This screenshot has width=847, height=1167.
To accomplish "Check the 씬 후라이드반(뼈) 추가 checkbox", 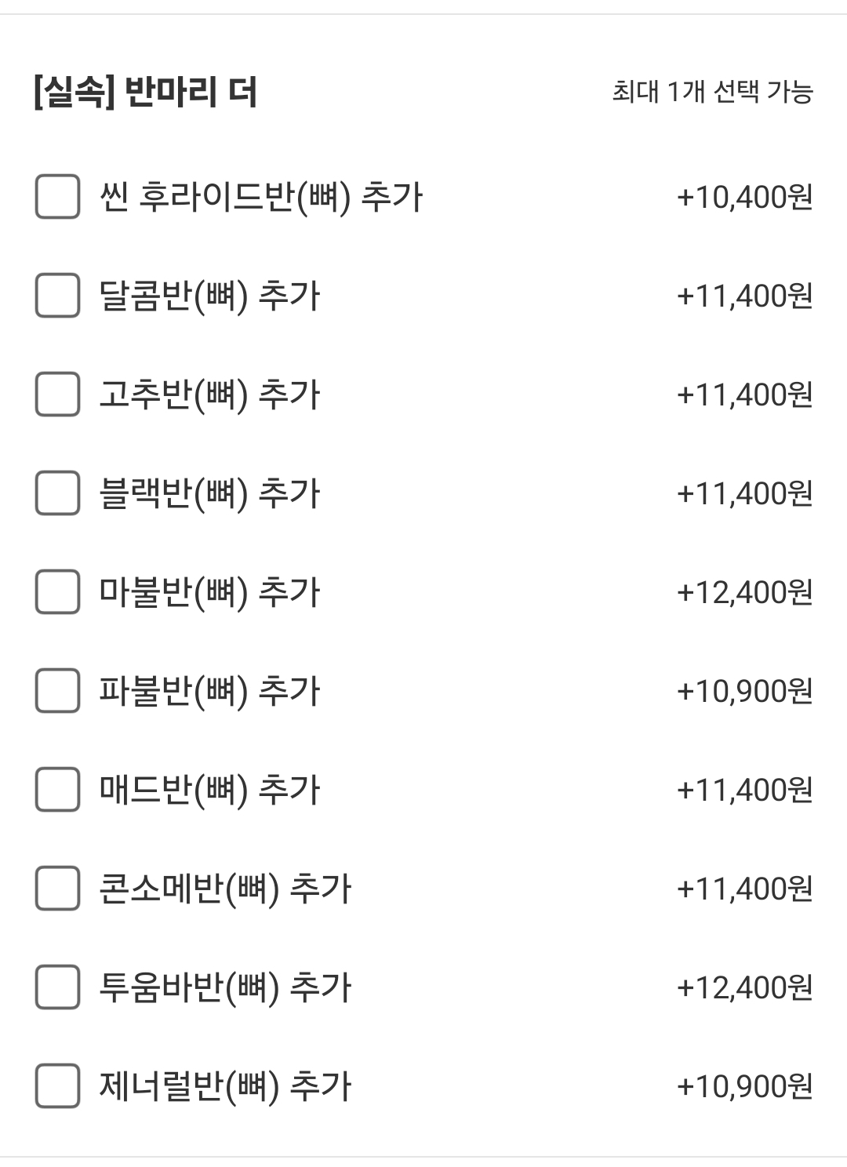I will coord(57,196).
